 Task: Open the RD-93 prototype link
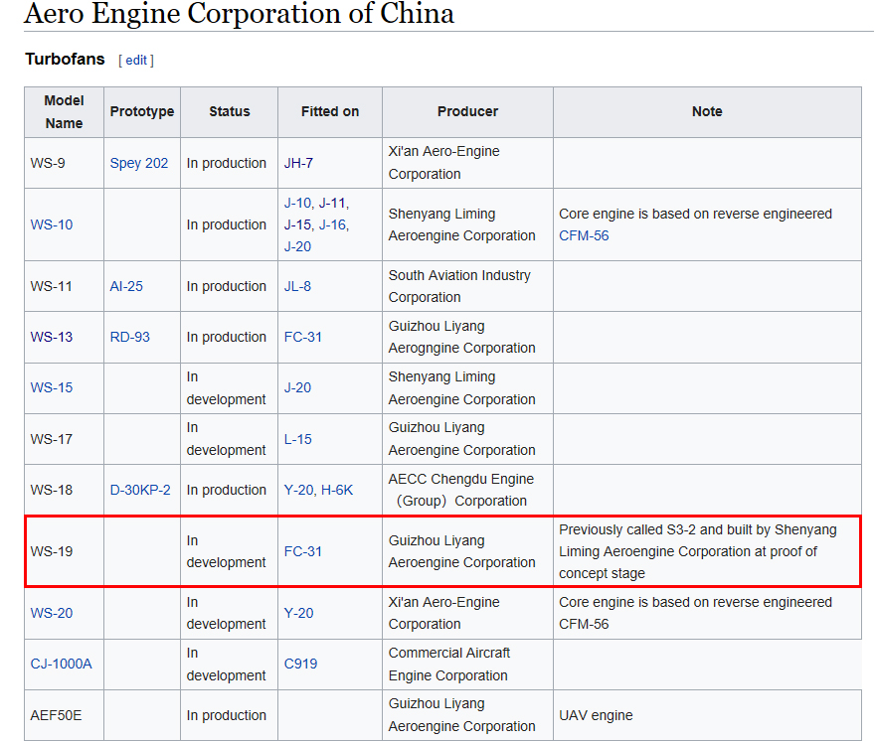tap(129, 337)
